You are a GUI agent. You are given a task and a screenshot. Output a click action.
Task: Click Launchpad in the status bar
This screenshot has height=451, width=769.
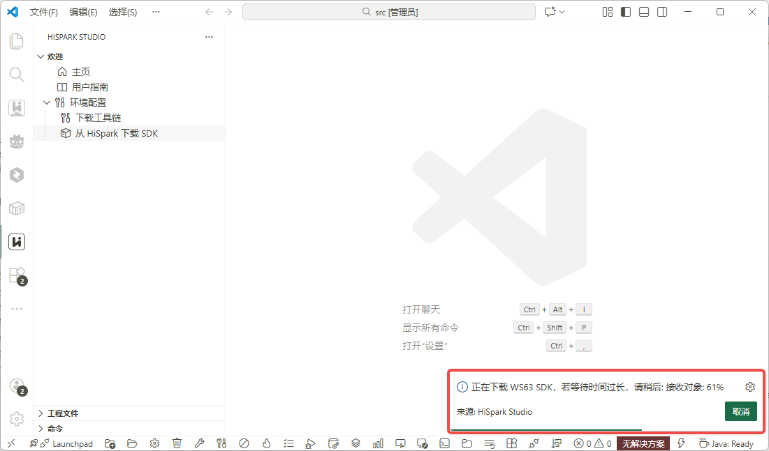(61, 443)
